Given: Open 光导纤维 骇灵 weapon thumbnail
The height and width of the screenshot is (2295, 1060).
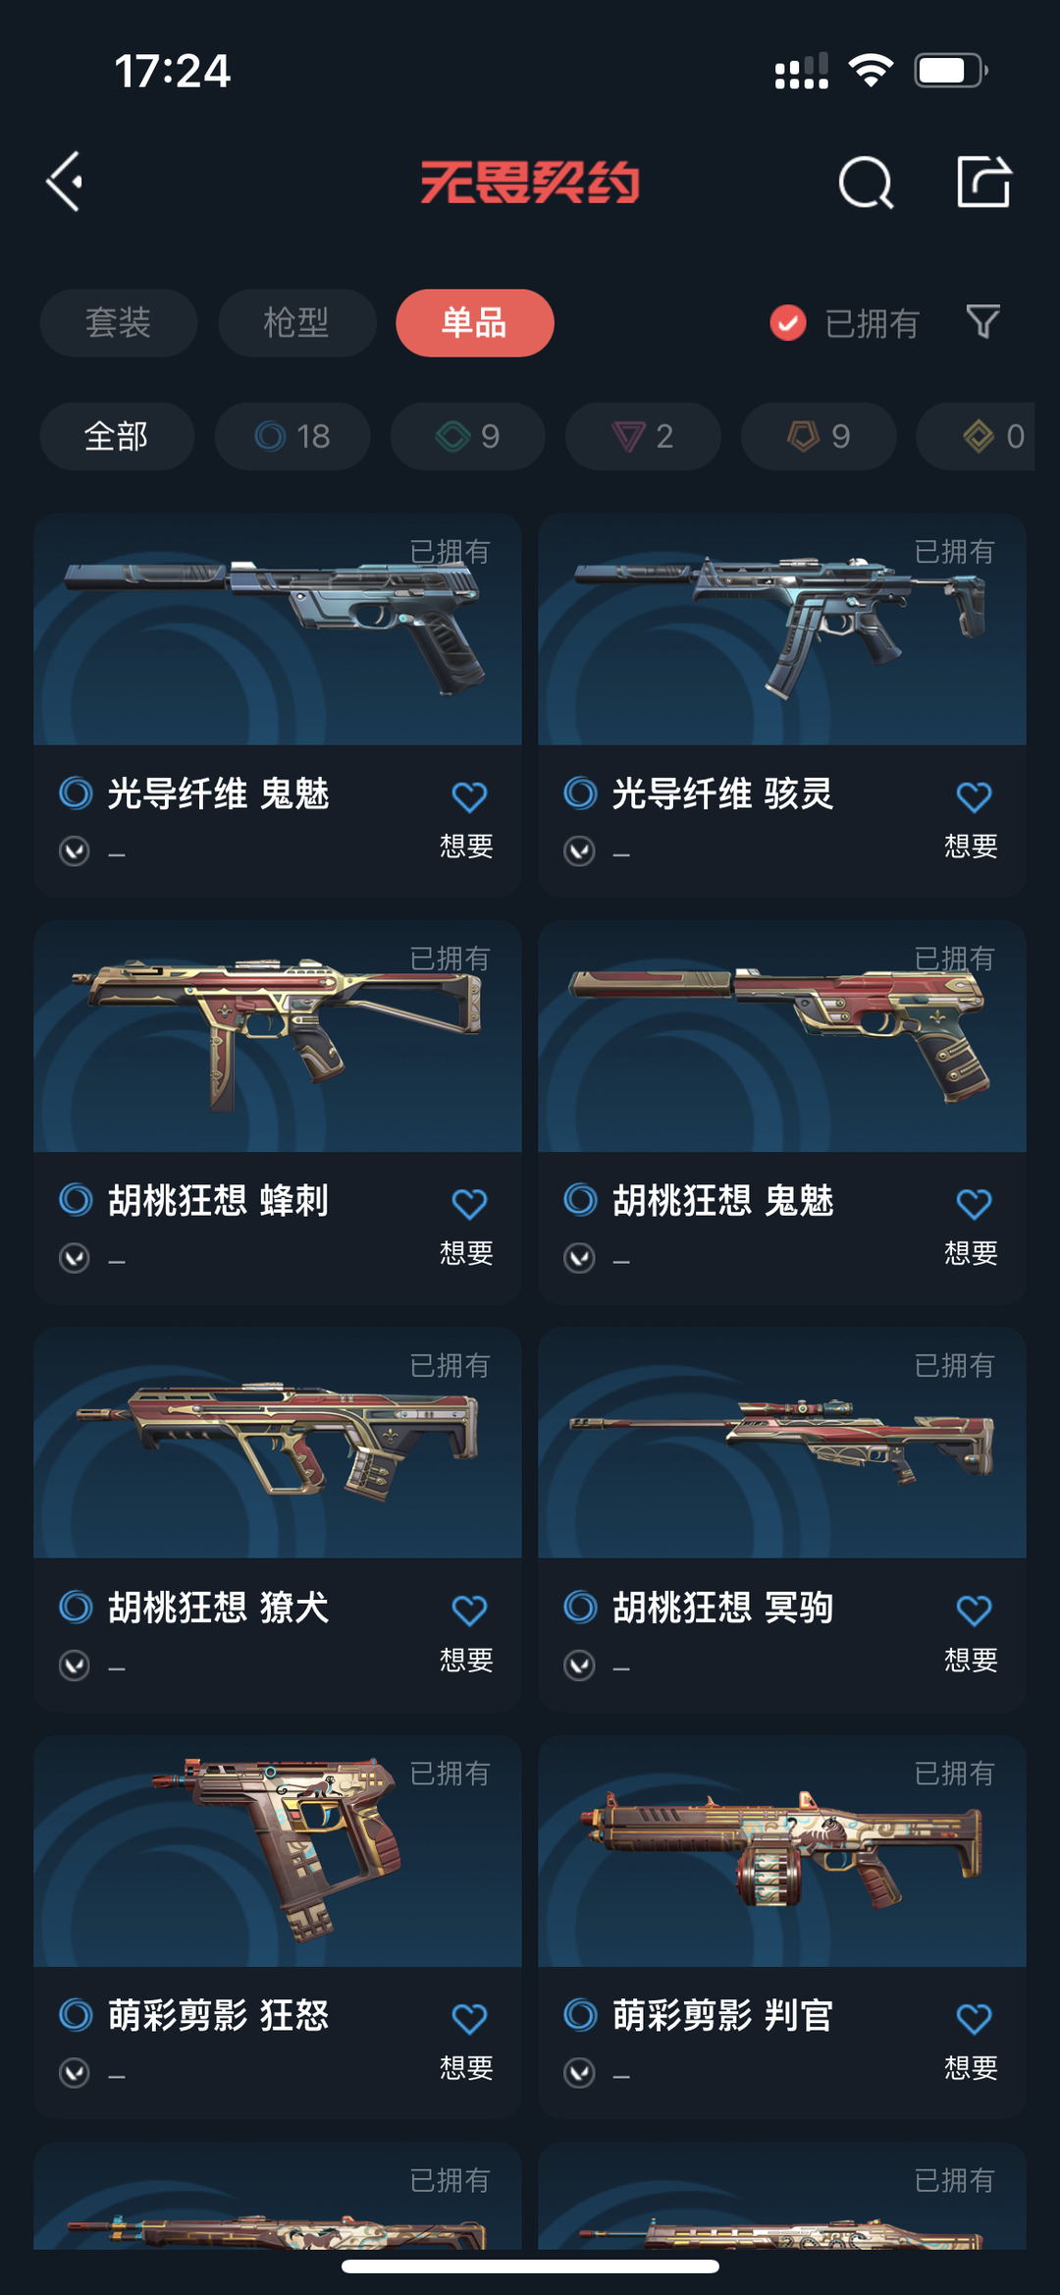Looking at the screenshot, I should pyautogui.click(x=782, y=629).
